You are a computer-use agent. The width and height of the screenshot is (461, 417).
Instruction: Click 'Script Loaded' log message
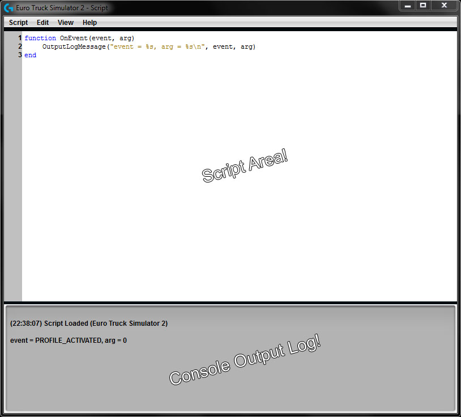[89, 323]
